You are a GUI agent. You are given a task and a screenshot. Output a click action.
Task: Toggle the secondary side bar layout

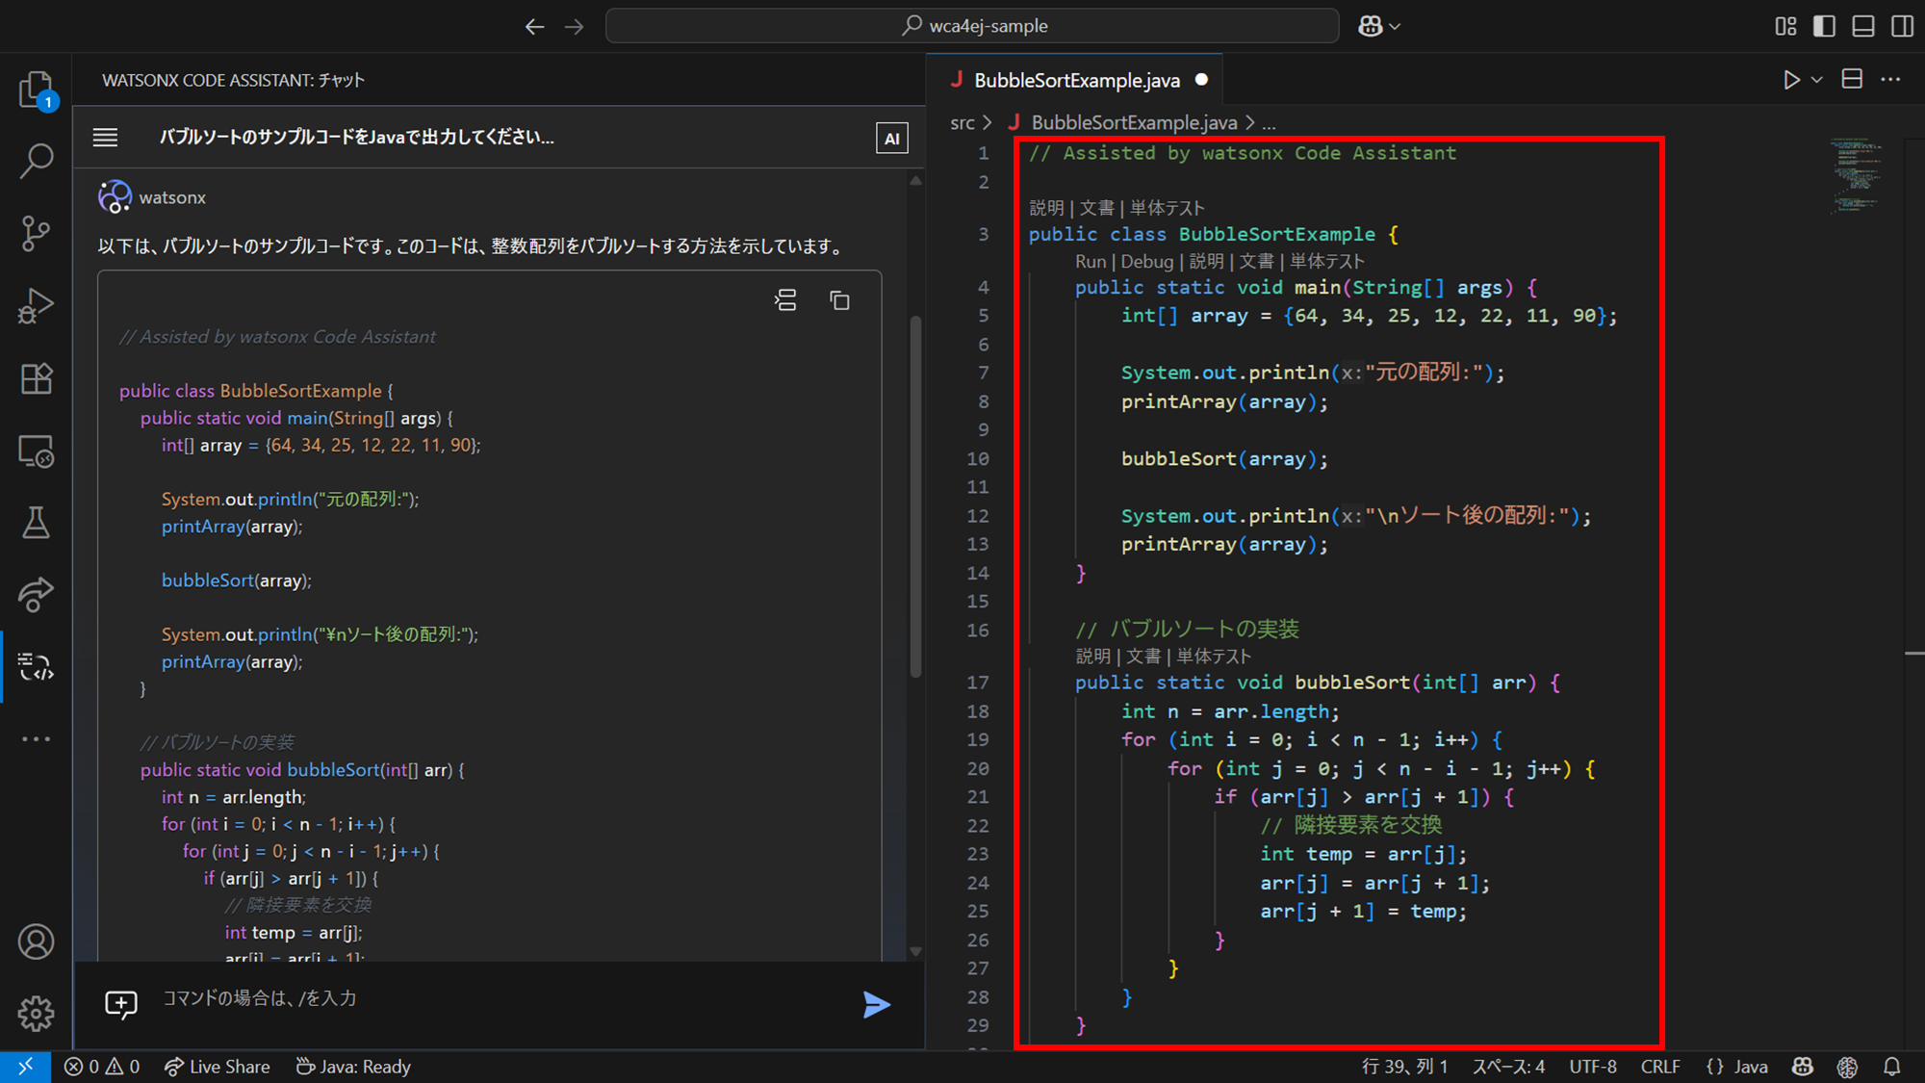(1902, 26)
